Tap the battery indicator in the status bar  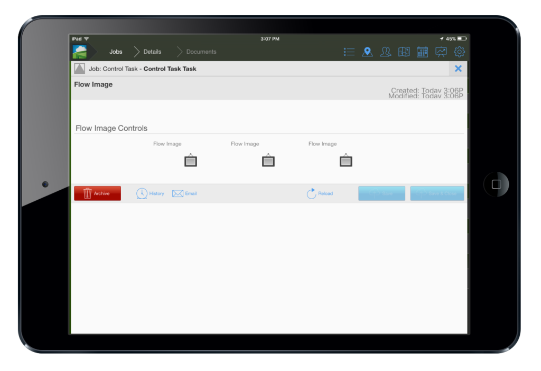(x=462, y=38)
